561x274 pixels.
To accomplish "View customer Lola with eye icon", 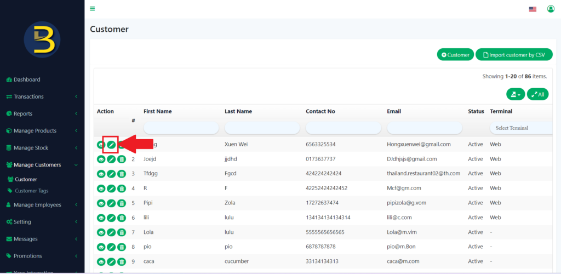I will coord(101,233).
